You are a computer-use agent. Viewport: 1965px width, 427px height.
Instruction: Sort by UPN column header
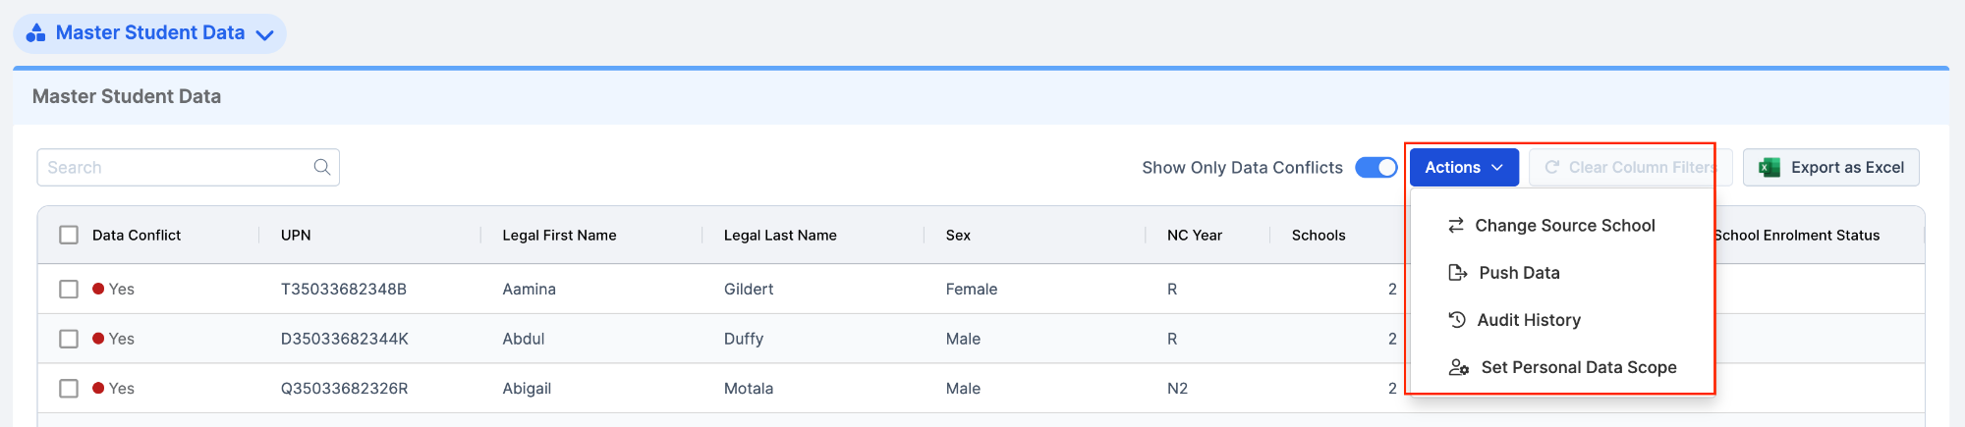(x=296, y=236)
